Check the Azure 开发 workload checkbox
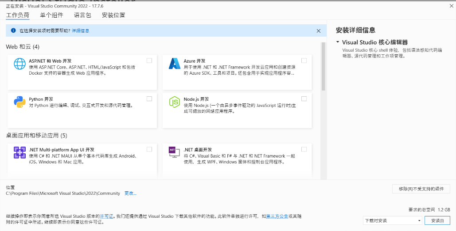Screen dimensions: 456x231 pos(304,61)
